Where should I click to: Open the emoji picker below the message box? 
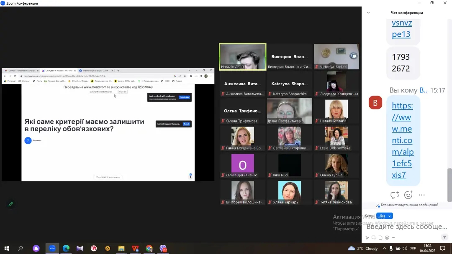click(x=387, y=238)
